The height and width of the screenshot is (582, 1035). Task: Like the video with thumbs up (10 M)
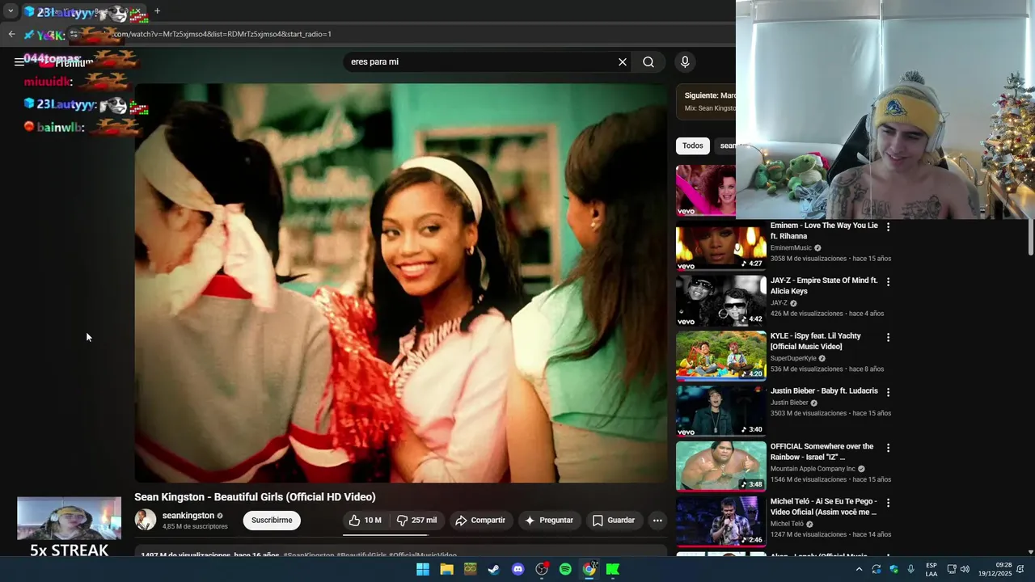tap(365, 521)
